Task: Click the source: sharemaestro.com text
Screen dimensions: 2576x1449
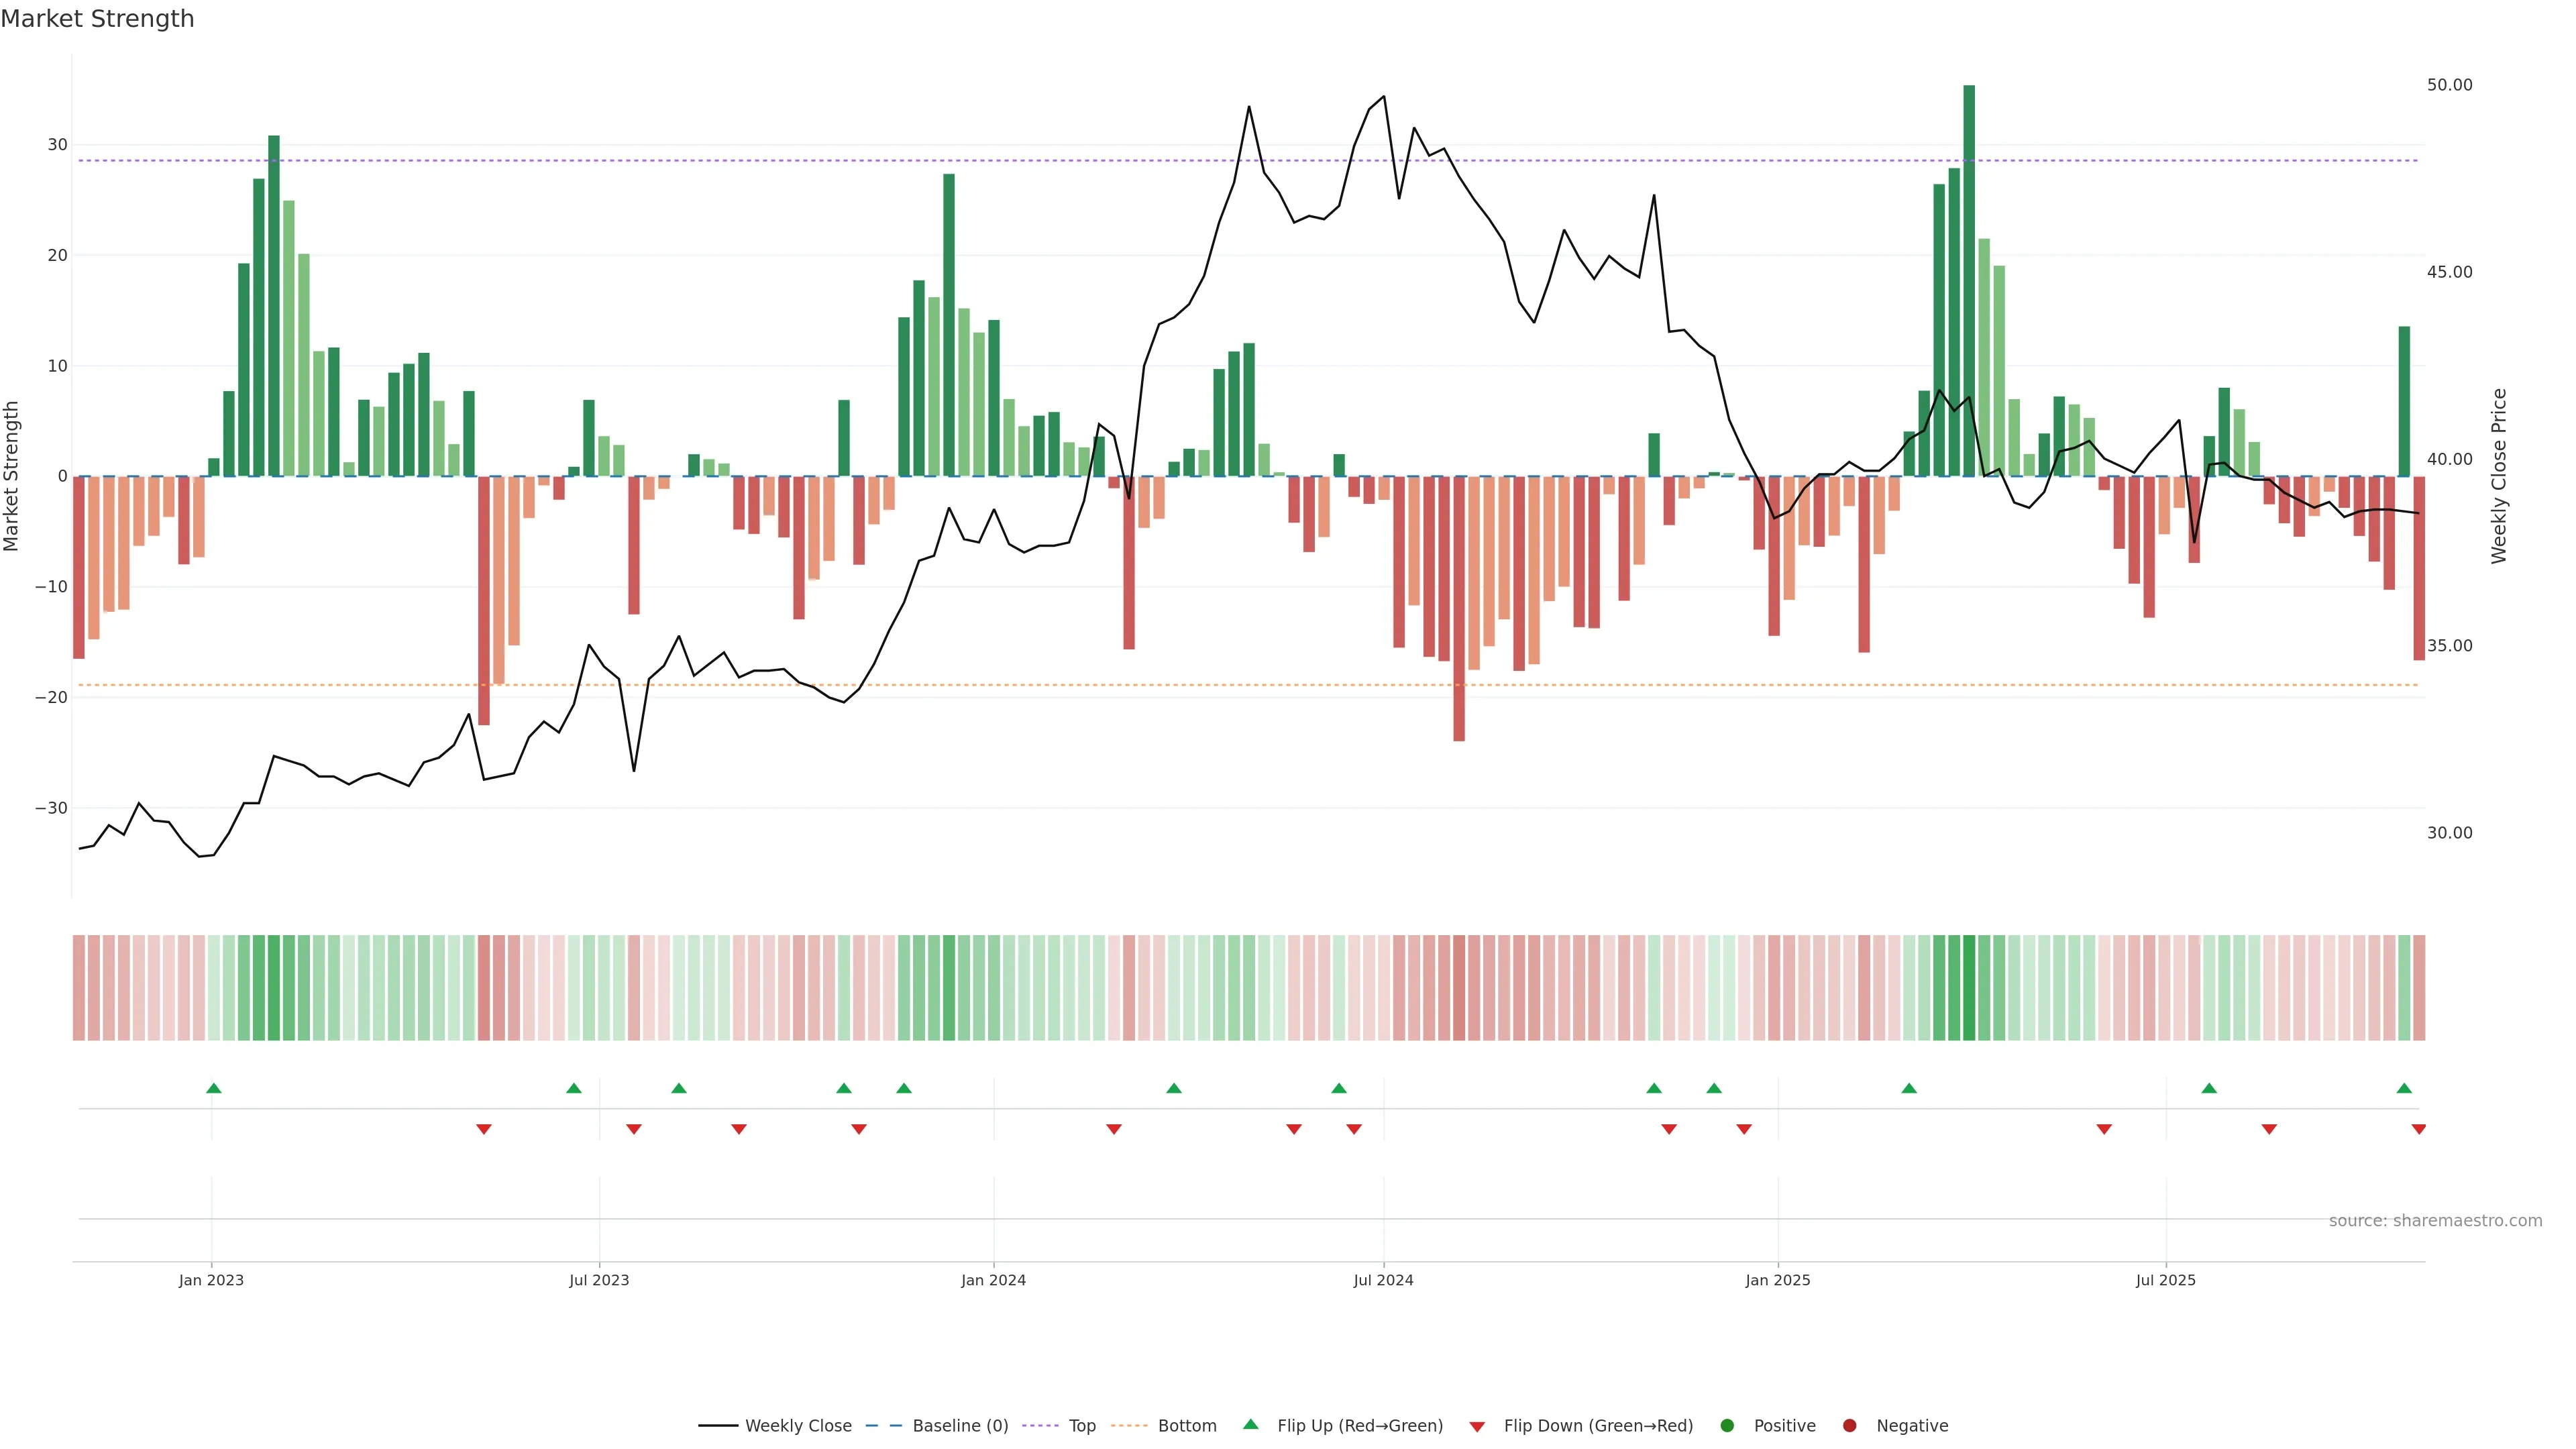Action: click(2435, 1221)
